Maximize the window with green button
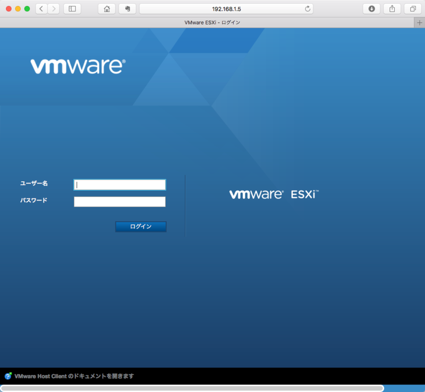The width and height of the screenshot is (425, 392). pyautogui.click(x=27, y=8)
